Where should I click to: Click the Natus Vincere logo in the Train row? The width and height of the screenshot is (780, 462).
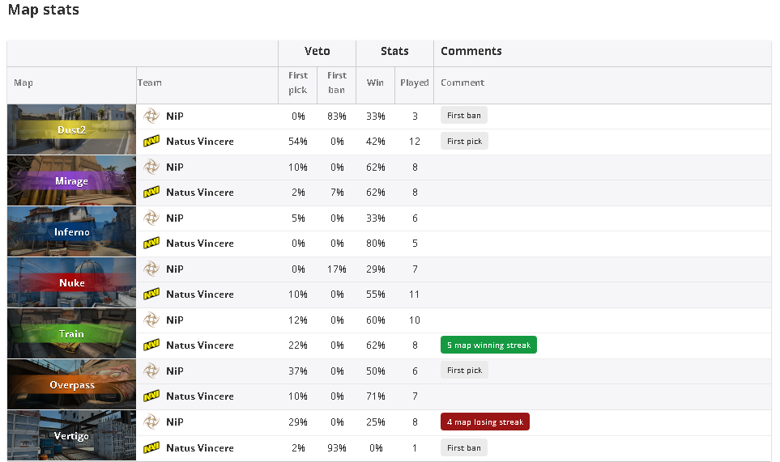151,345
